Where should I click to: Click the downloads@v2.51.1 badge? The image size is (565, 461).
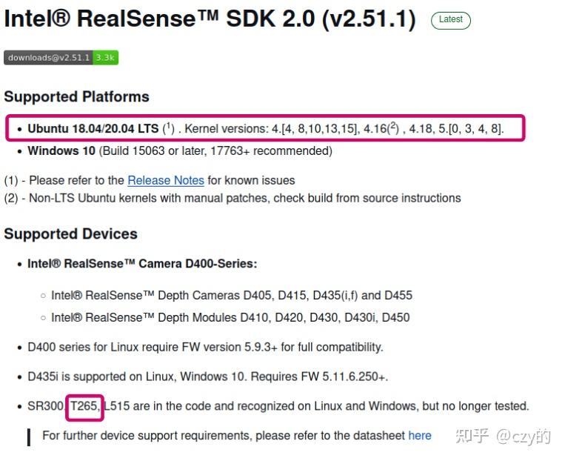[48, 58]
